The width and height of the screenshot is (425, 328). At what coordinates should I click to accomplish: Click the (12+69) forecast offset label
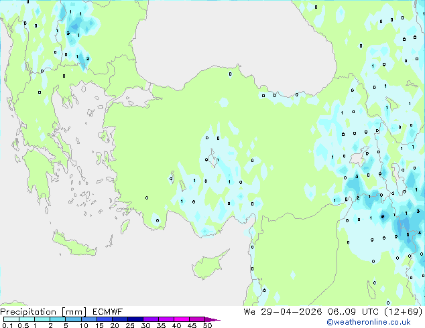coord(404,312)
